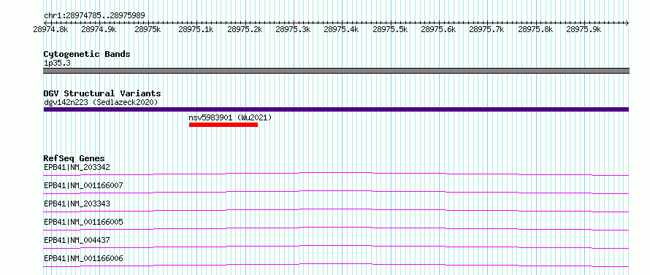Click the 28975.2k ruler tick label
The width and height of the screenshot is (650, 275).
pyautogui.click(x=245, y=29)
